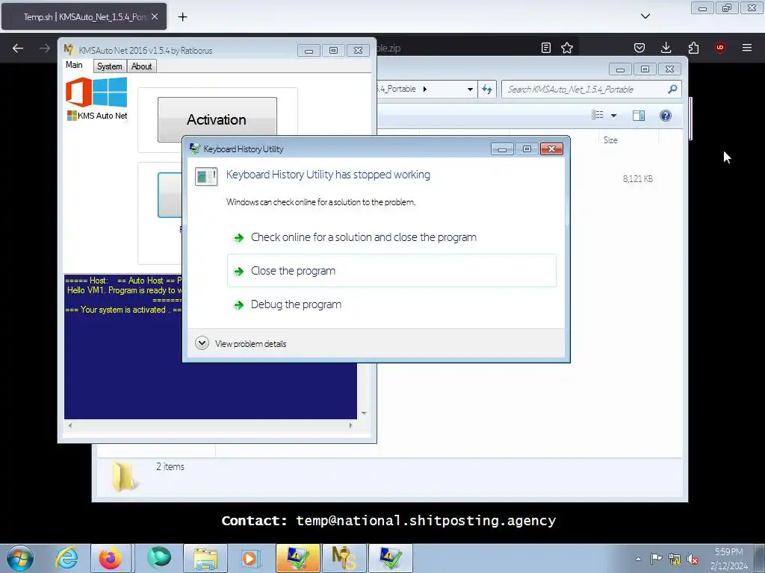Open Action Center flag in the tray
This screenshot has width=765, height=573.
[656, 558]
